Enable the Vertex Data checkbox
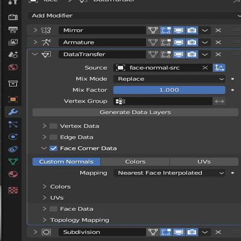The width and height of the screenshot is (241, 241). (53, 126)
